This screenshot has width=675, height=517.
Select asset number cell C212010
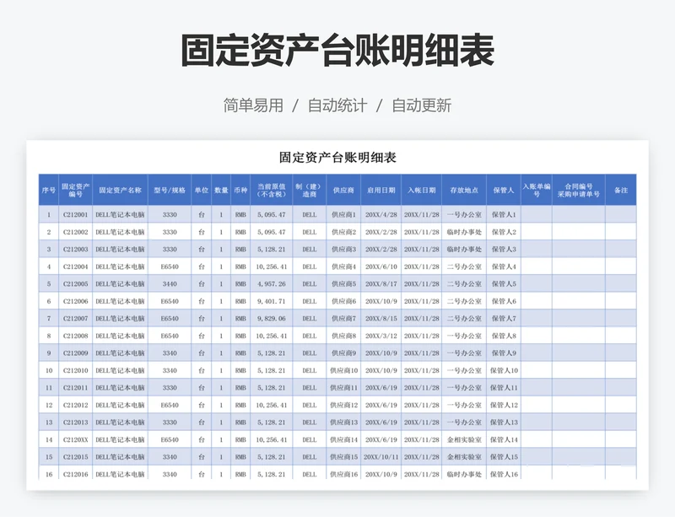[76, 370]
